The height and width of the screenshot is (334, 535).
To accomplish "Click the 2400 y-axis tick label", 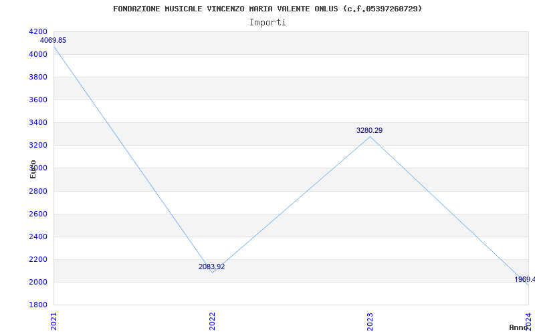I will [x=38, y=237].
